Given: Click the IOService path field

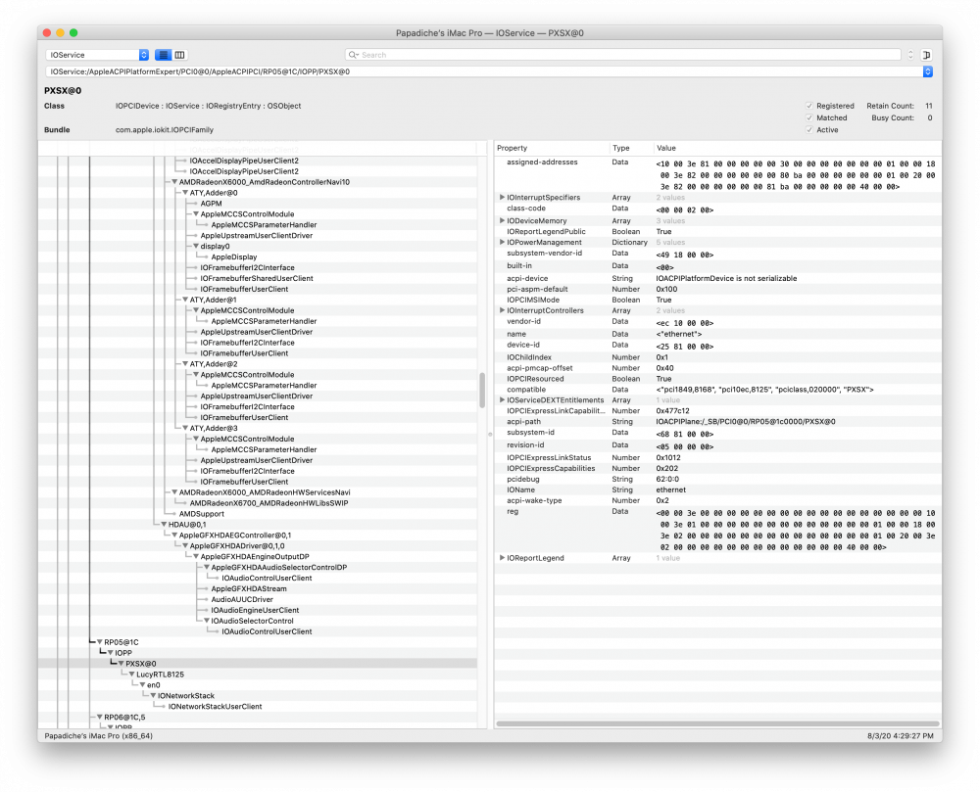Looking at the screenshot, I should click(484, 71).
